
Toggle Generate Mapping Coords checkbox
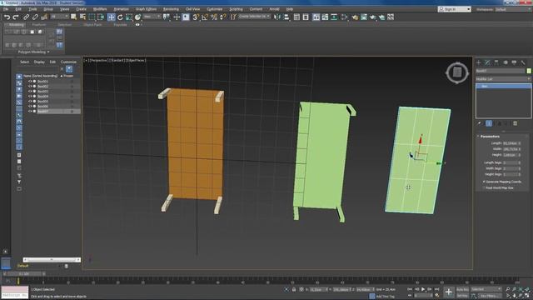pyautogui.click(x=484, y=182)
